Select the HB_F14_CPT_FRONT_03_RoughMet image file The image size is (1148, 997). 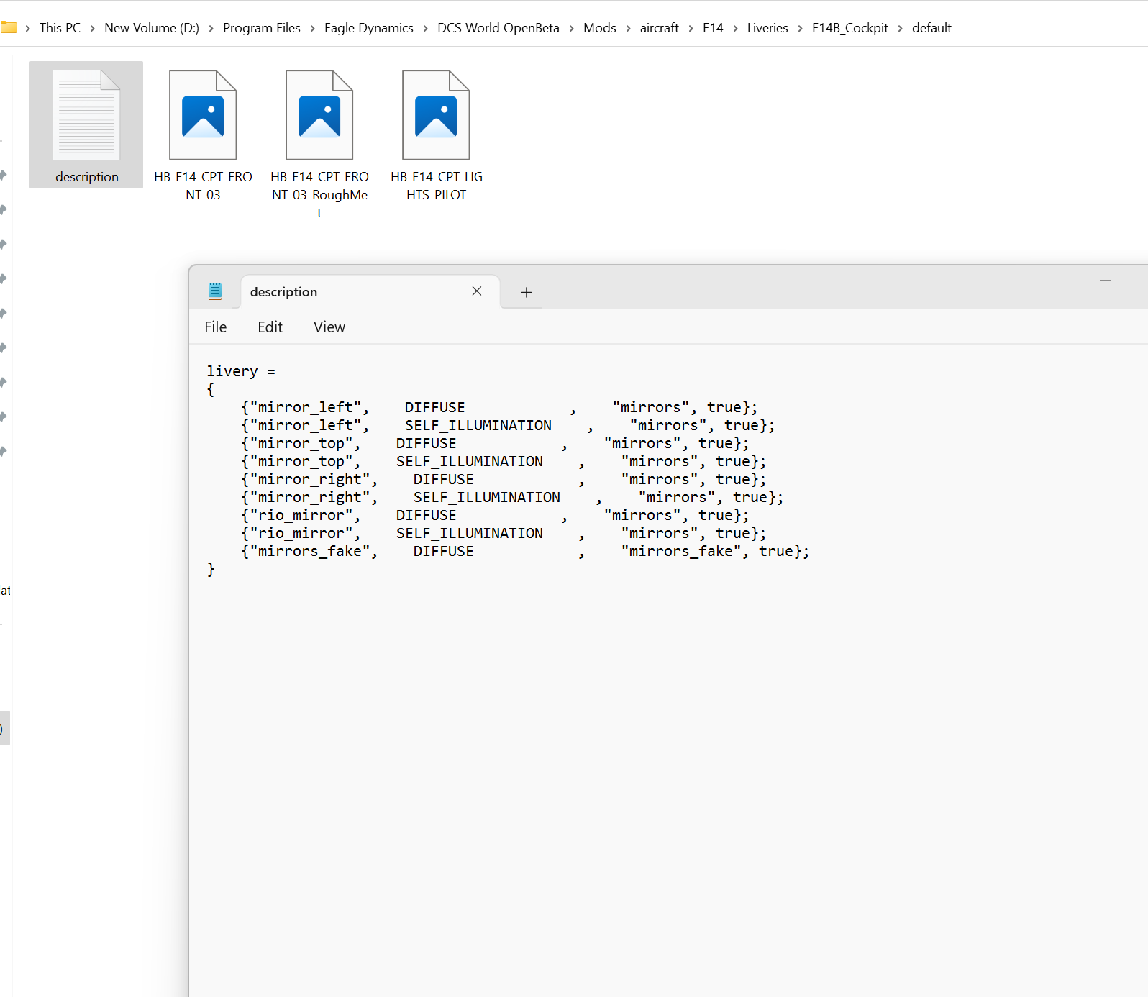[x=319, y=142]
